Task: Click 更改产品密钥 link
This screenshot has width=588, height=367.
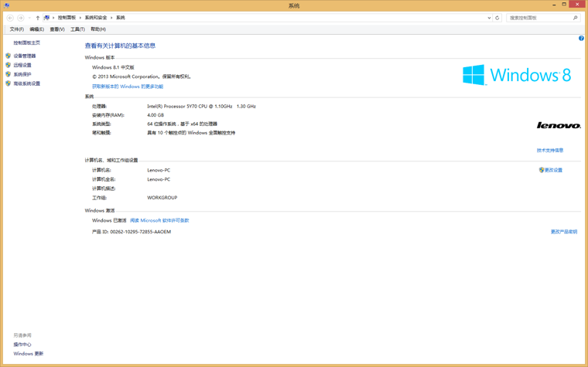Action: tap(563, 232)
